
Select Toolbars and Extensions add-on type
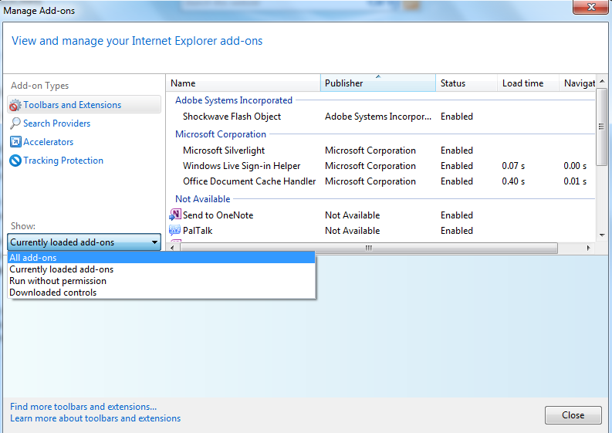click(84, 105)
